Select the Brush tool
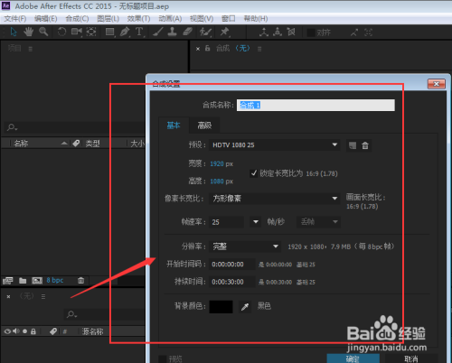The width and height of the screenshot is (452, 363). (158, 32)
